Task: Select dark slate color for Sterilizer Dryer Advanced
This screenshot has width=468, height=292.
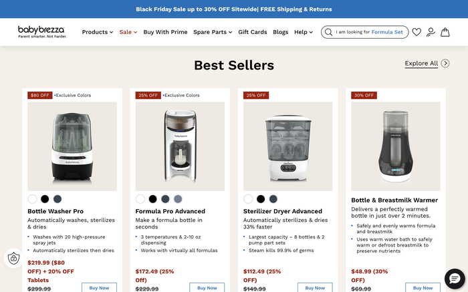Action: pos(273,199)
